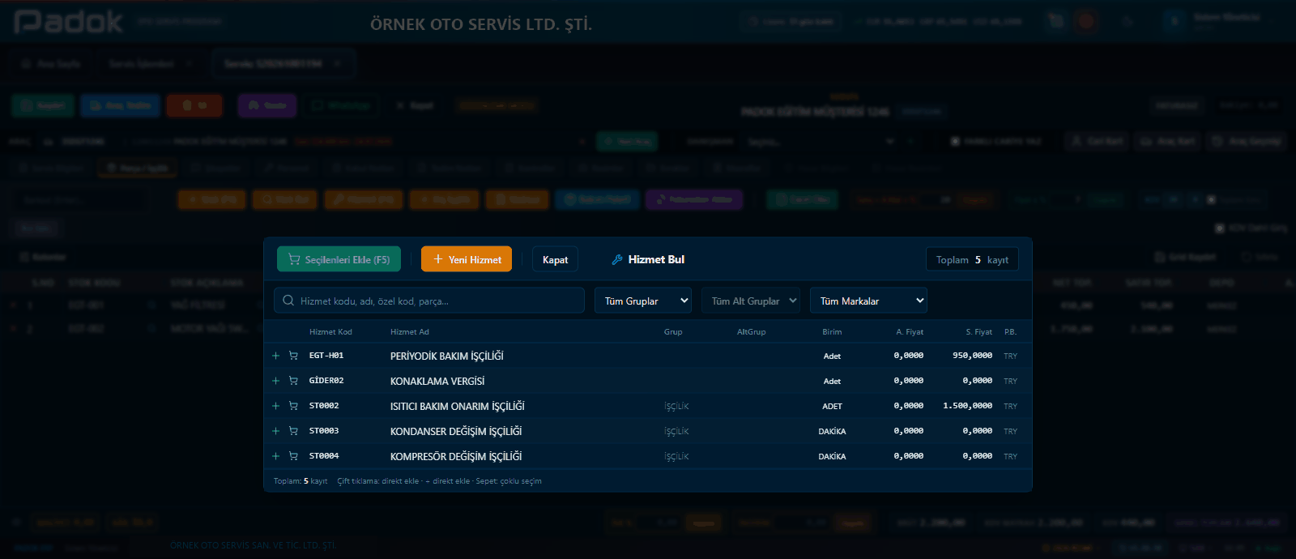The image size is (1296, 559).
Task: Click the Toplam 5 kayıt counter badge
Action: [x=972, y=259]
